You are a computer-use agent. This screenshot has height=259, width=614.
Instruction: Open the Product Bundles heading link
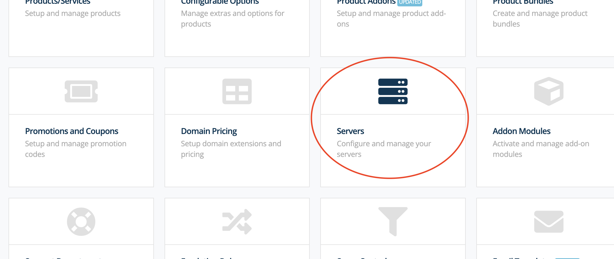coord(523,2)
